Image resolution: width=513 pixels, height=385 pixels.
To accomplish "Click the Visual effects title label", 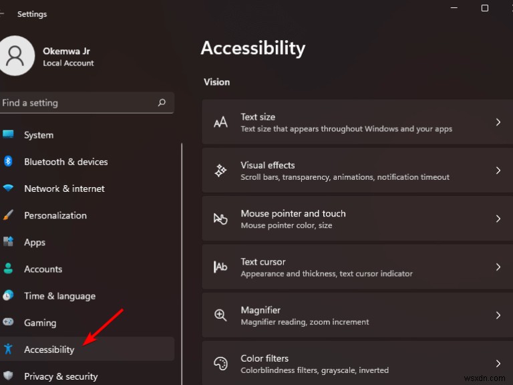I will pyautogui.click(x=268, y=165).
